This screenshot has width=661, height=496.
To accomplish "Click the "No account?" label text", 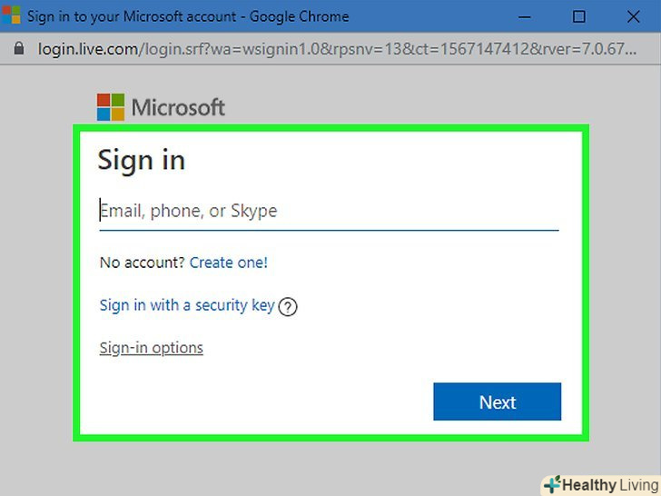I will (142, 263).
